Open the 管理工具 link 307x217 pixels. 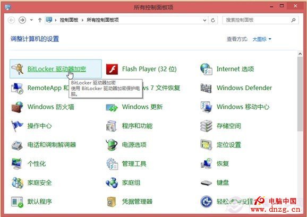point(134,163)
